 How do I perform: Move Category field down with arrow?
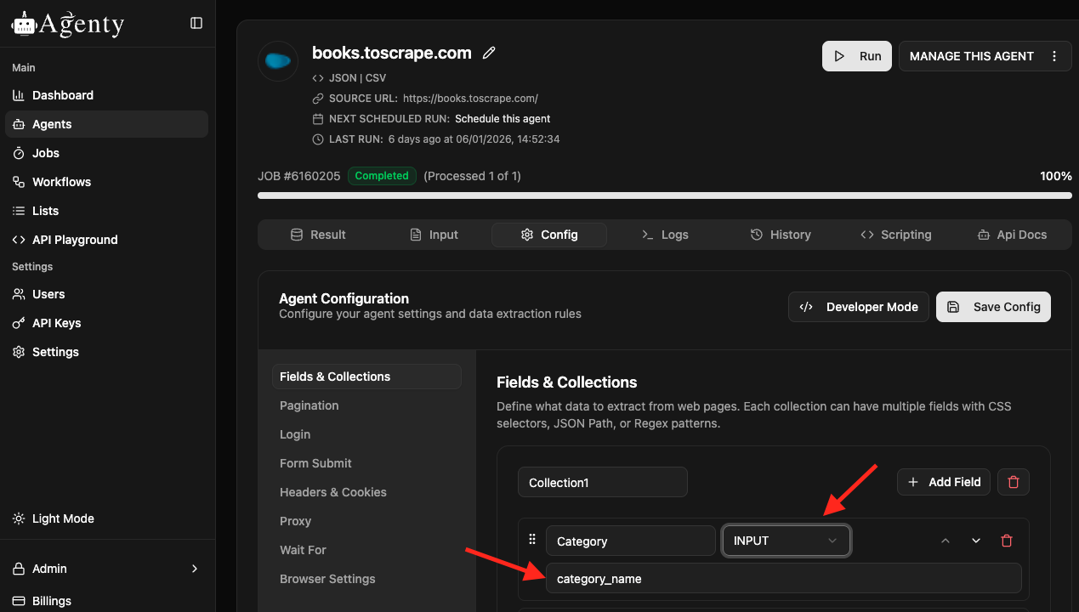click(976, 541)
